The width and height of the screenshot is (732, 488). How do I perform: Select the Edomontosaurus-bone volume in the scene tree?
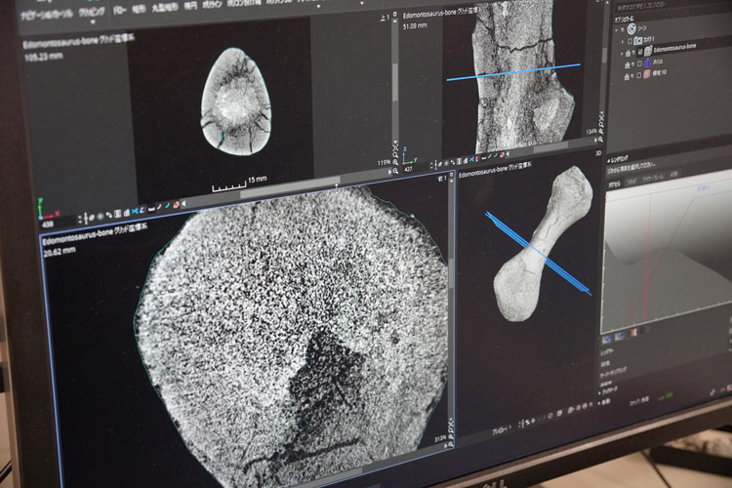674,47
